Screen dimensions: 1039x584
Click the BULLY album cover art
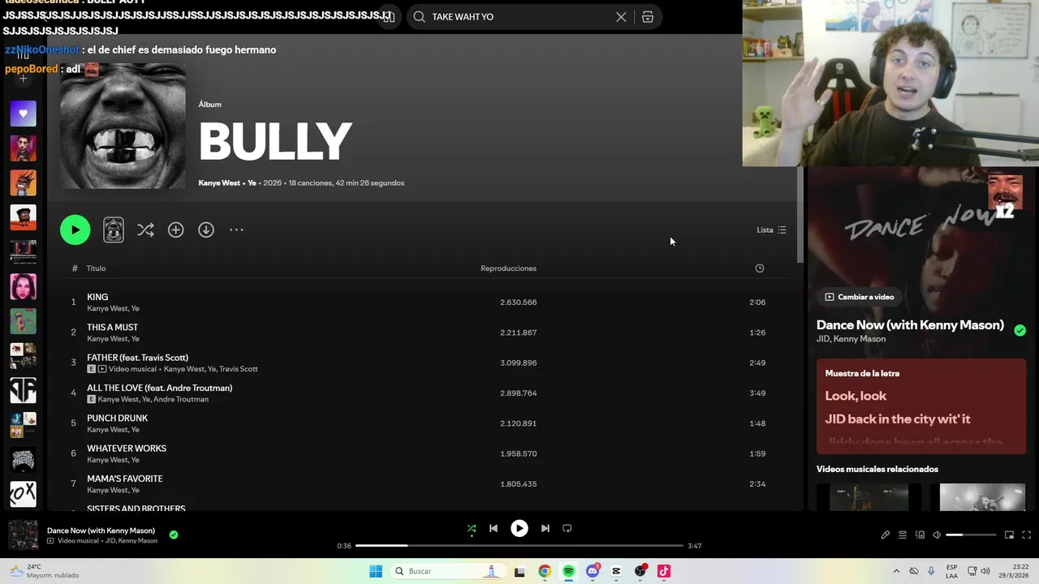(x=123, y=126)
